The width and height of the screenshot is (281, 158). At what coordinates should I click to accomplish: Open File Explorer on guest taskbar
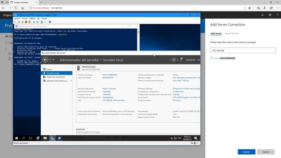click(45, 138)
